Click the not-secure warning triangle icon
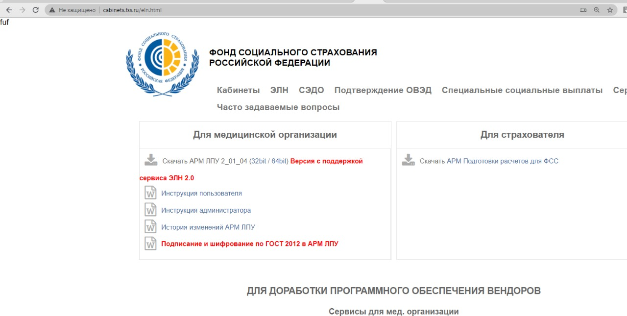The width and height of the screenshot is (627, 316). point(52,10)
